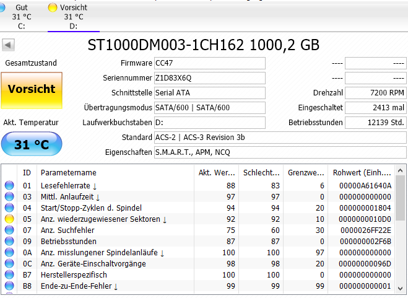Click raw value 00000A61640A
The image size is (408, 298).
click(365, 186)
